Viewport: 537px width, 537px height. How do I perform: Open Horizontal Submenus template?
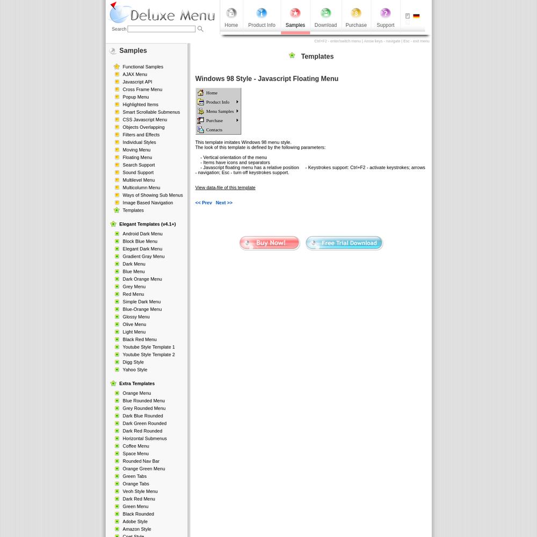coord(144,438)
